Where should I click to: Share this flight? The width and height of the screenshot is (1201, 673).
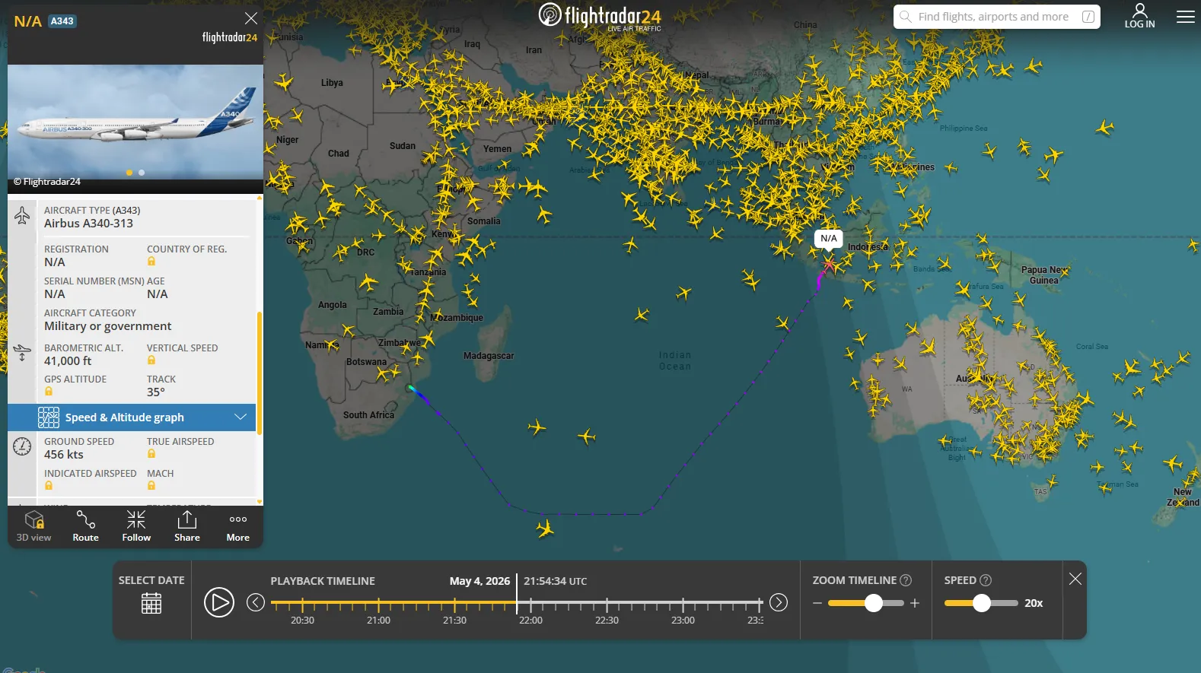pyautogui.click(x=187, y=526)
